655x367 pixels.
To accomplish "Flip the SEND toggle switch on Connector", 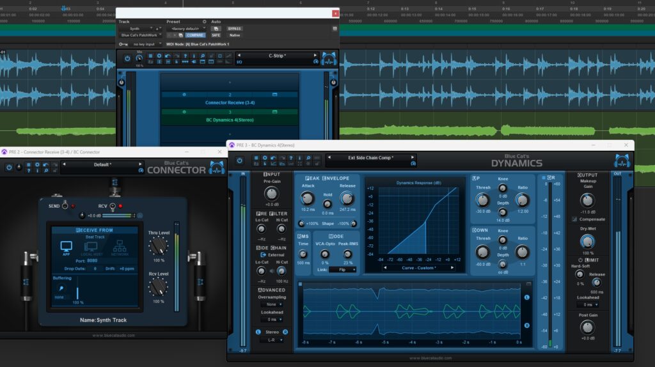I will [65, 205].
